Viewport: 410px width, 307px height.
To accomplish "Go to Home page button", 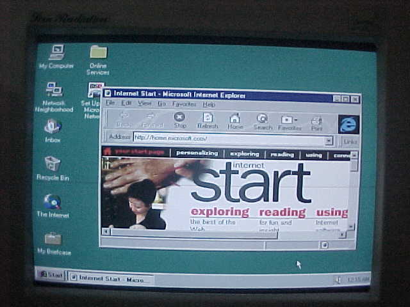I will coord(235,122).
